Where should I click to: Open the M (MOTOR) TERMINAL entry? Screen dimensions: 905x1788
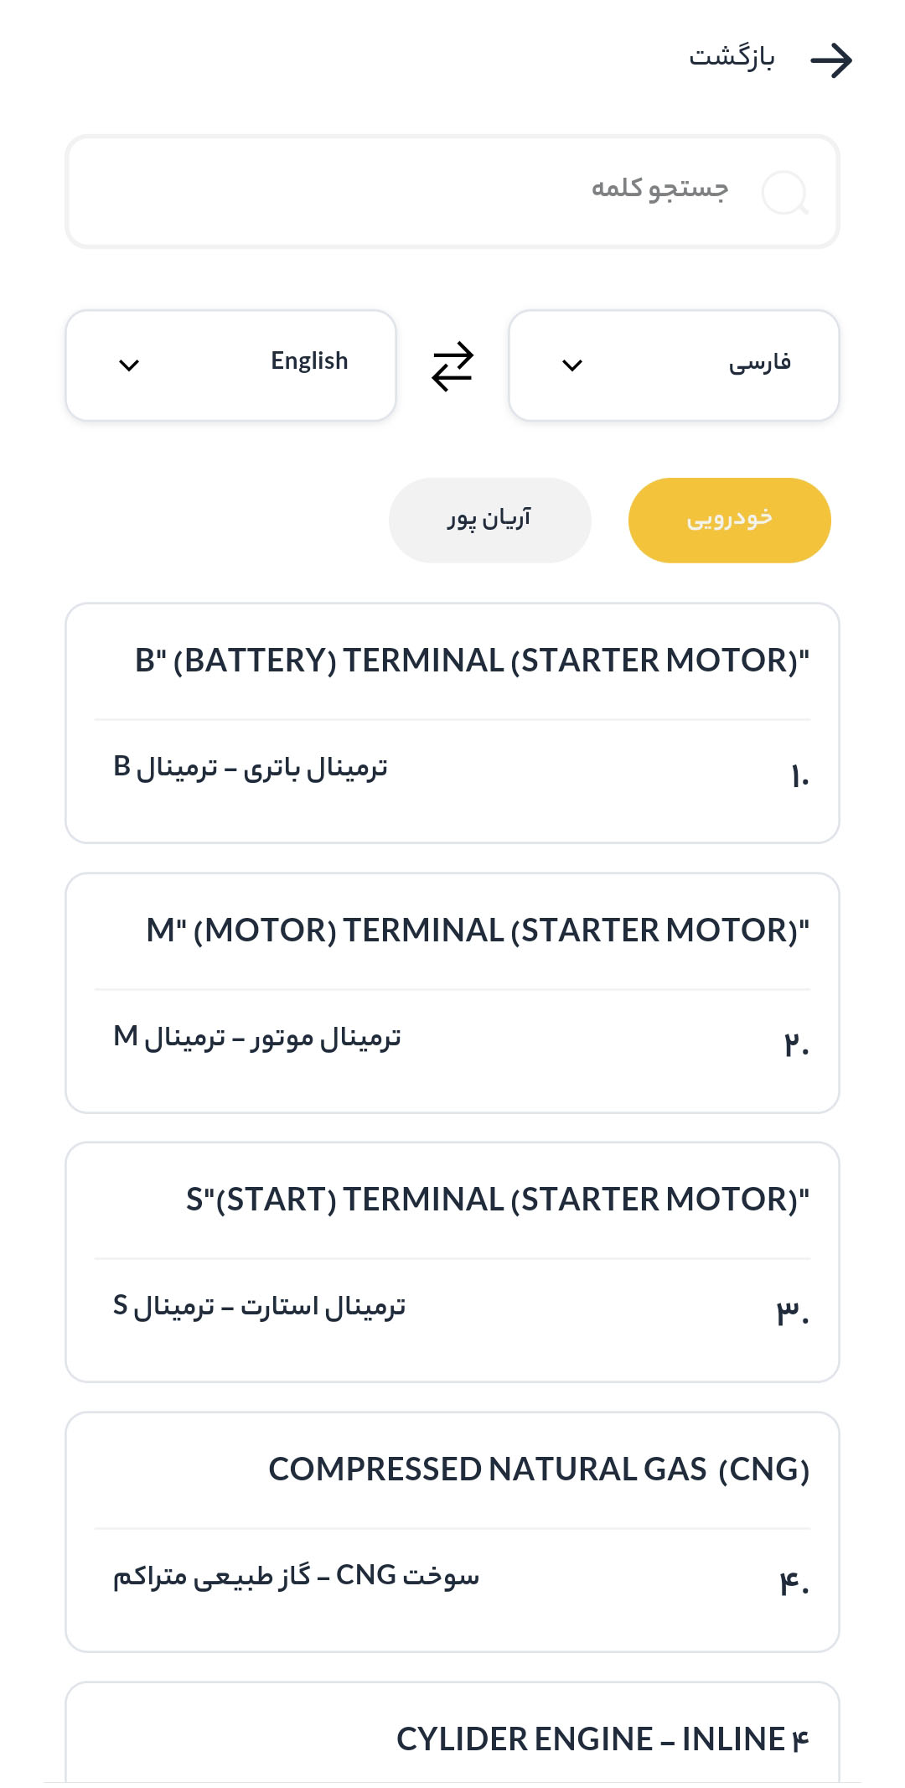pos(478,930)
